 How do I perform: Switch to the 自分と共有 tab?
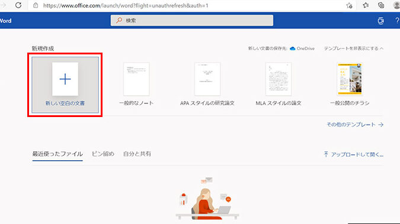pyautogui.click(x=137, y=154)
